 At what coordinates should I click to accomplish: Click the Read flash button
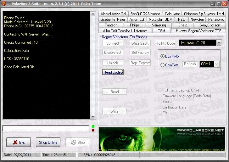(114, 92)
